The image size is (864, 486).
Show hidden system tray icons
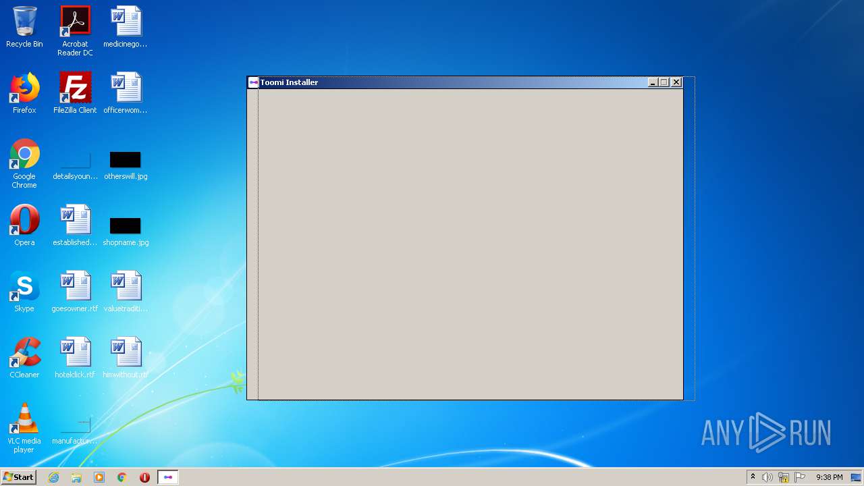point(753,477)
